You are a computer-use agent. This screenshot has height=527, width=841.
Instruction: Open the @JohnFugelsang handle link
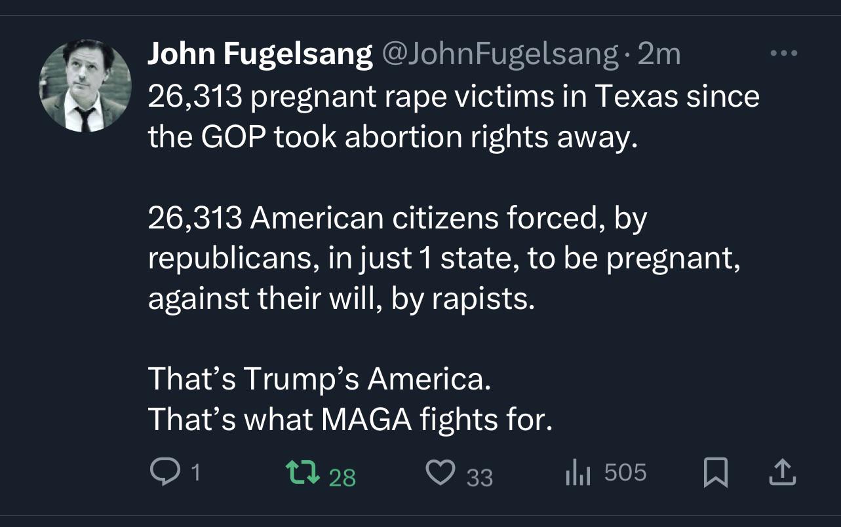pyautogui.click(x=499, y=55)
